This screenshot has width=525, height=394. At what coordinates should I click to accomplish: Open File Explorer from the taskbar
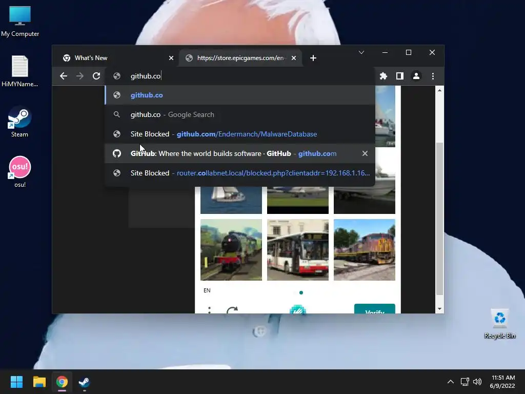39,382
